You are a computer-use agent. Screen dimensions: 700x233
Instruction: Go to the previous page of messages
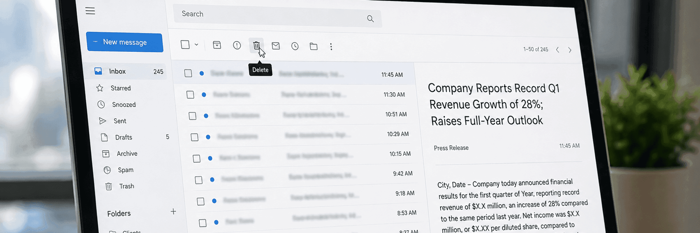tap(558, 50)
